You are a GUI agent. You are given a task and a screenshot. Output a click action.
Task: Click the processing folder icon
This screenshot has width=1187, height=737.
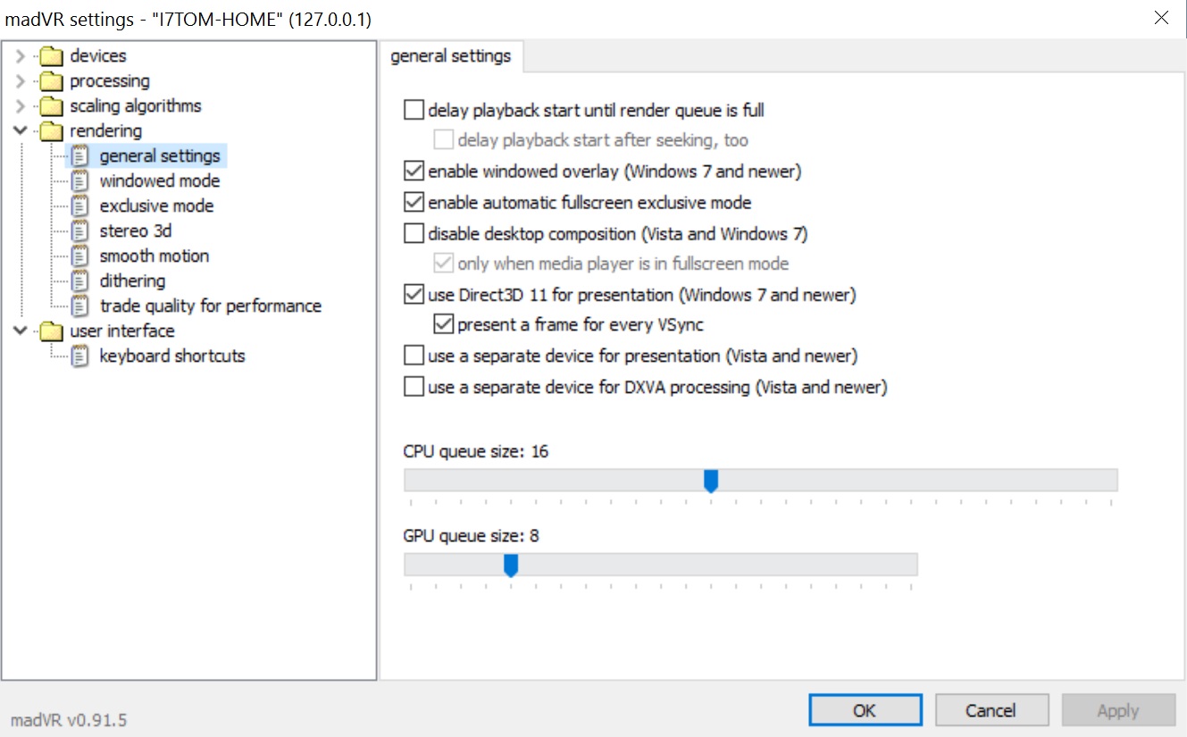[x=52, y=81]
